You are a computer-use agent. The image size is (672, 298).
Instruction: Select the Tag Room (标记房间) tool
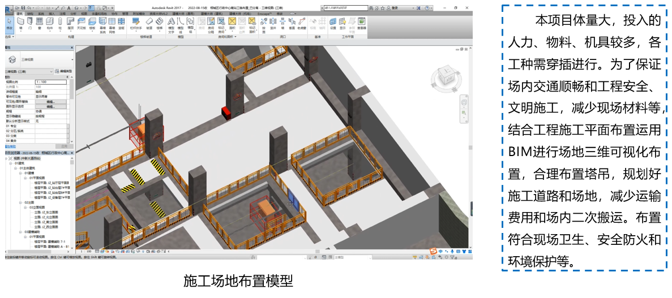(221, 25)
